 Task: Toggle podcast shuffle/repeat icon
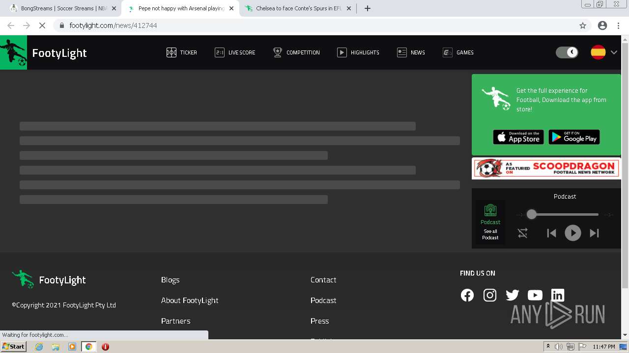coord(522,233)
